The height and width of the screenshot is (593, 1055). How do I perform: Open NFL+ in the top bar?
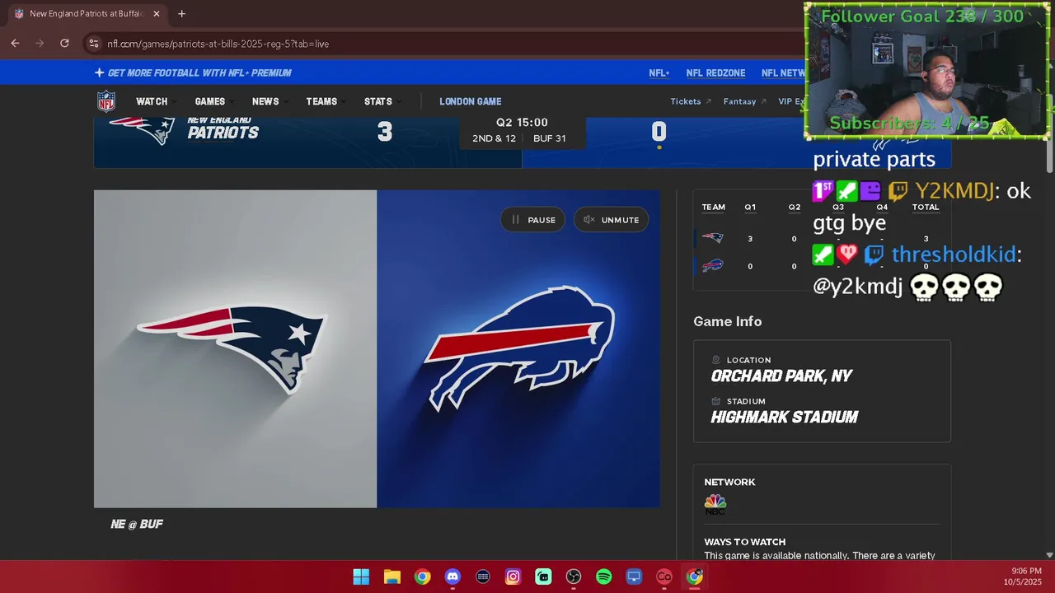point(659,72)
